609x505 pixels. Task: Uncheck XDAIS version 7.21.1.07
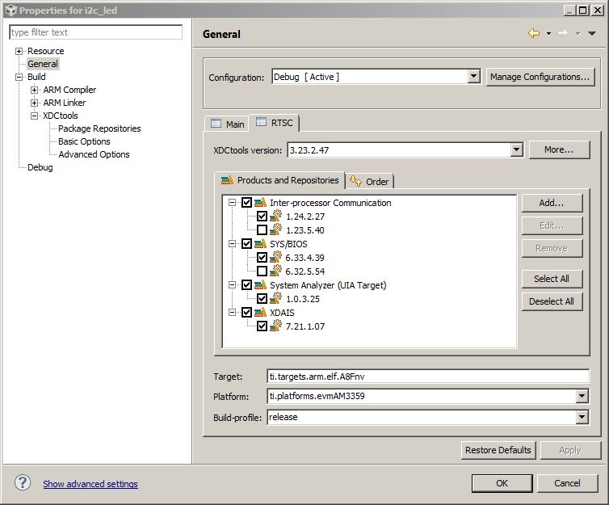pyautogui.click(x=262, y=326)
